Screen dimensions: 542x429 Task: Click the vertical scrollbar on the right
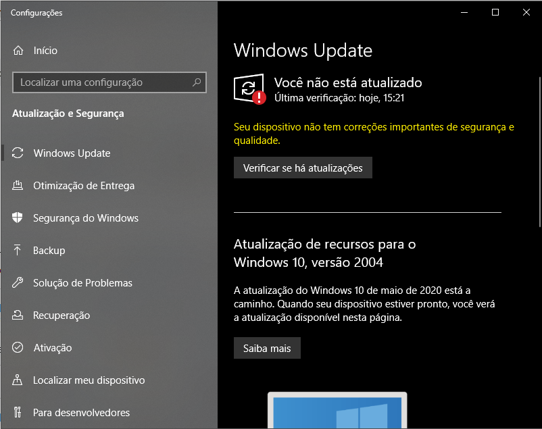tap(539, 152)
